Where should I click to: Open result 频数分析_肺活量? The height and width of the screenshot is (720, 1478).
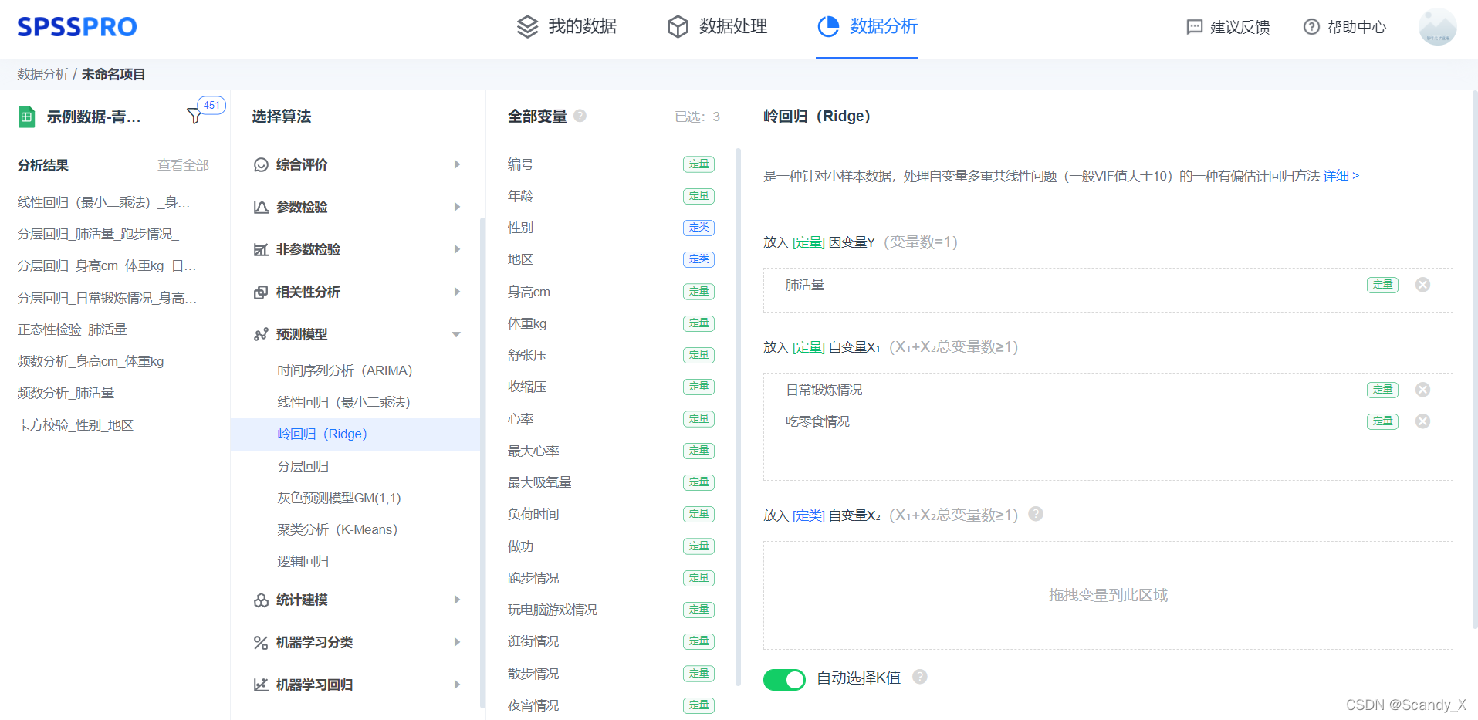(66, 393)
